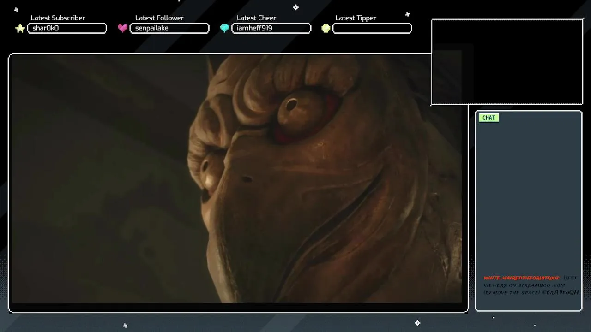Click the cyan diamond cheer icon
The width and height of the screenshot is (591, 332).
[x=224, y=28]
